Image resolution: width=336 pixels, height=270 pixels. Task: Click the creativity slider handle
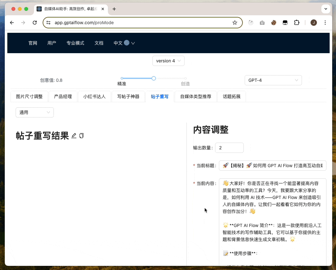click(x=154, y=78)
